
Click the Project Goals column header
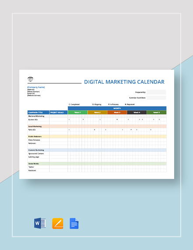coord(58,112)
